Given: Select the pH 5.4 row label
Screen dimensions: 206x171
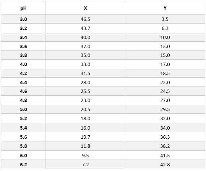Looking at the screenshot, I should pyautogui.click(x=23, y=128).
